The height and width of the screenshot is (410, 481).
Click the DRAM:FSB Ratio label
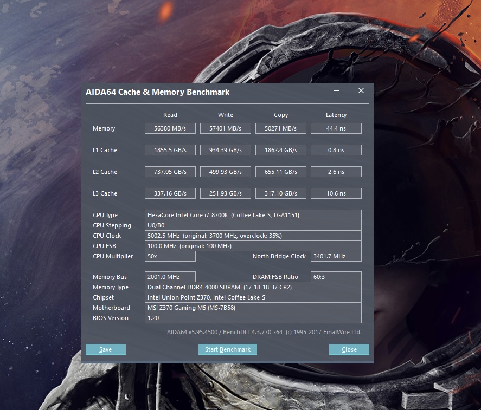(275, 277)
